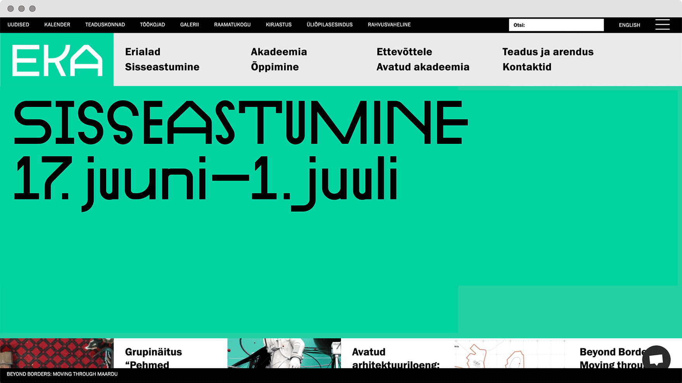Open the Avatud arhitektuuriloeng article
Screen dimensions: 682x383
coord(395,358)
